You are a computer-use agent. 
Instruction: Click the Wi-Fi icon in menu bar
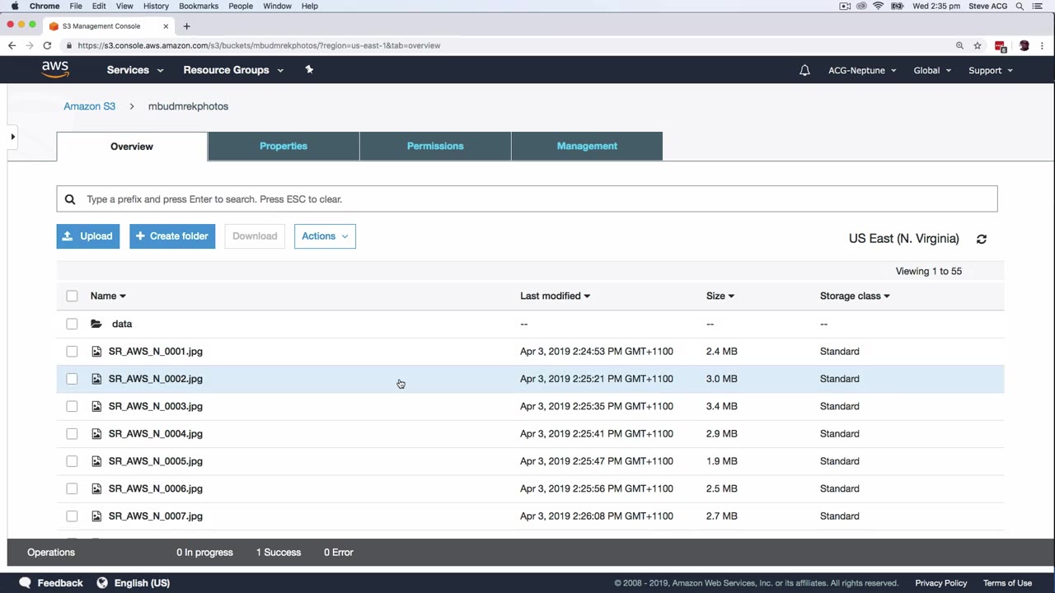coord(879,6)
